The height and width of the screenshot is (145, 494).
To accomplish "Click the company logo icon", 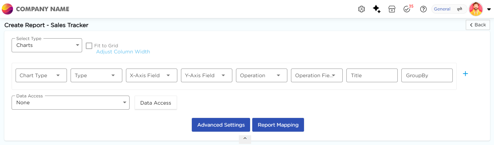I will tap(8, 9).
